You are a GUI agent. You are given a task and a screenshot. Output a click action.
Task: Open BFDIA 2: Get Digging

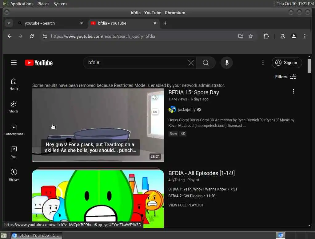(x=192, y=196)
